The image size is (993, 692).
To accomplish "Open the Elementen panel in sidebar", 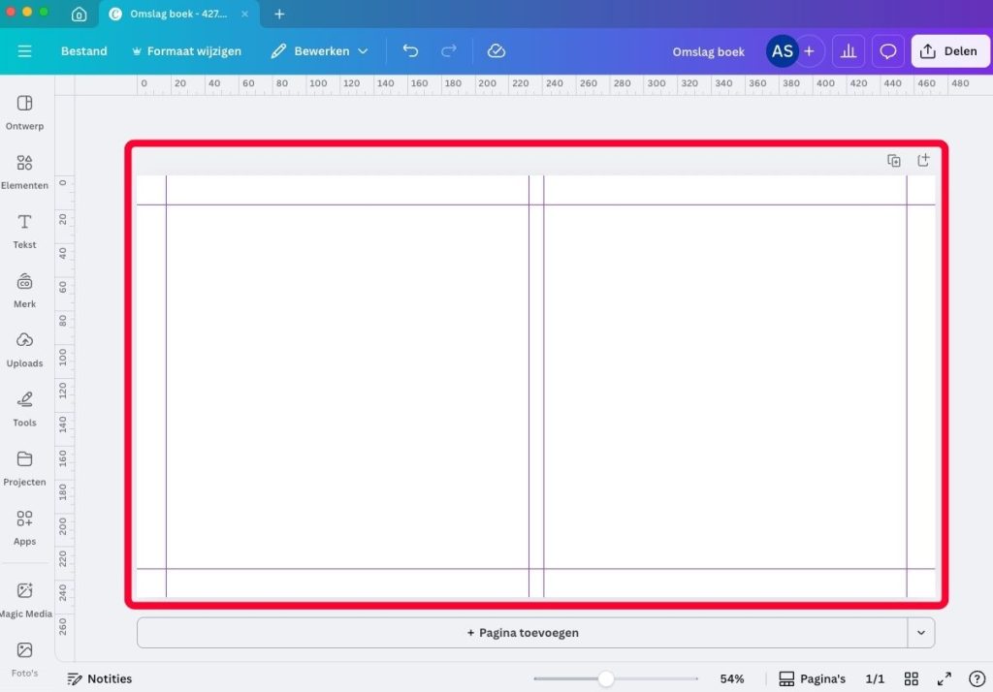I will pyautogui.click(x=24, y=171).
